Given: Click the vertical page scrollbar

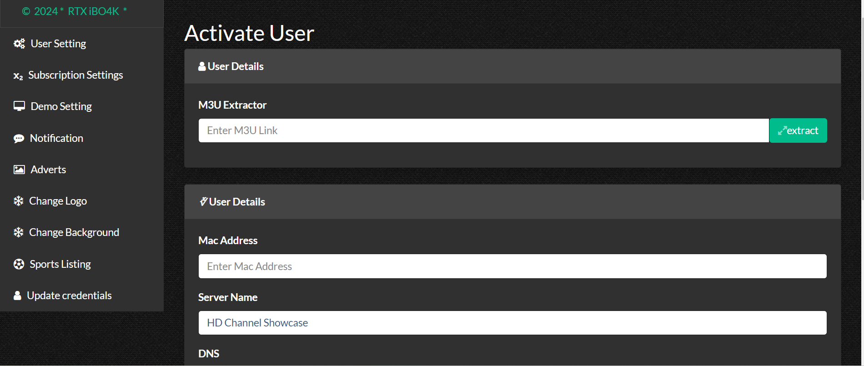Looking at the screenshot, I should click(x=862, y=109).
